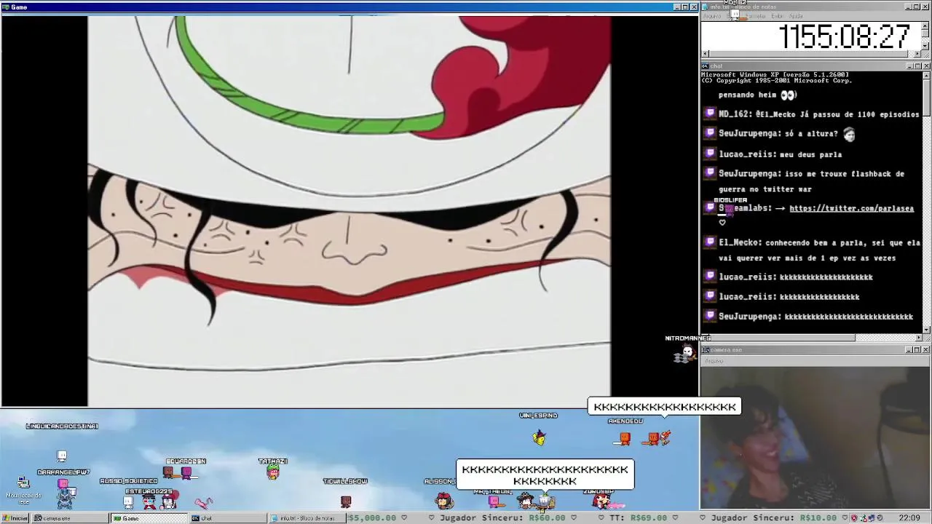This screenshot has height=524, width=932.
Task: Minimize the chat window
Action: [909, 66]
